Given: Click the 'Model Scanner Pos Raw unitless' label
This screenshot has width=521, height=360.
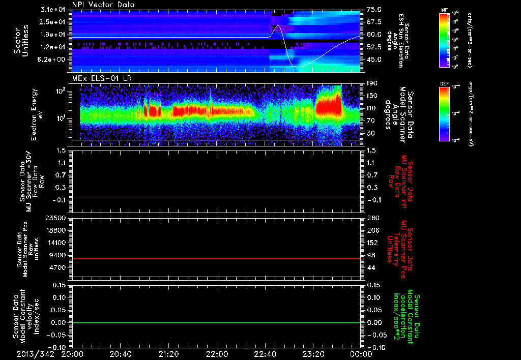Looking at the screenshot, I should (28, 249).
